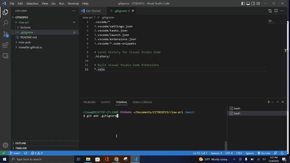Change the UTF-8 encoding

pyautogui.click(x=229, y=153)
